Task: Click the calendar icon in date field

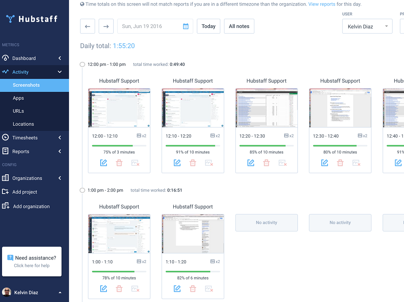Action: 186,26
